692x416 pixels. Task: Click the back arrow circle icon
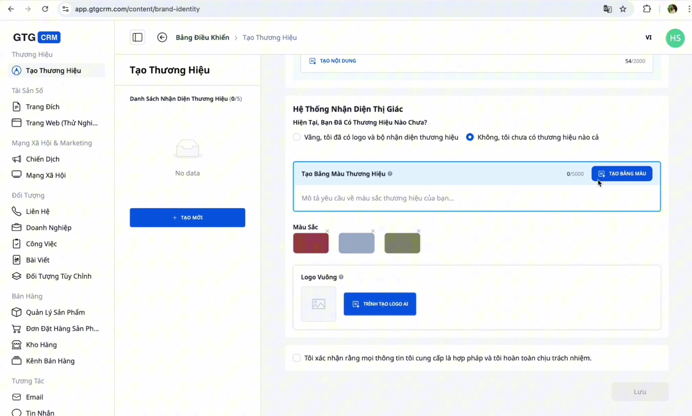pyautogui.click(x=162, y=37)
